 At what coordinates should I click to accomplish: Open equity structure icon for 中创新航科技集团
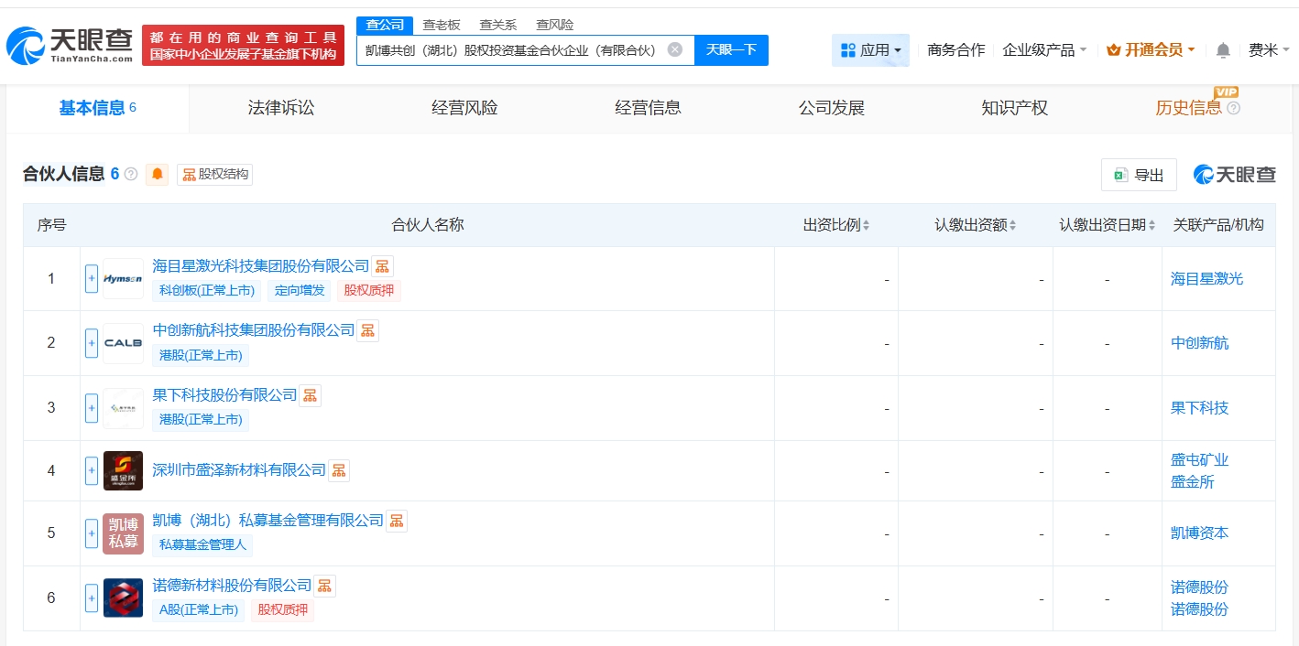click(367, 330)
